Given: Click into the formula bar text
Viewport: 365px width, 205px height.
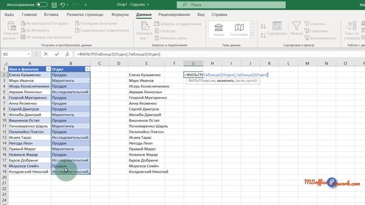Looking at the screenshot, I should pyautogui.click(x=119, y=54).
